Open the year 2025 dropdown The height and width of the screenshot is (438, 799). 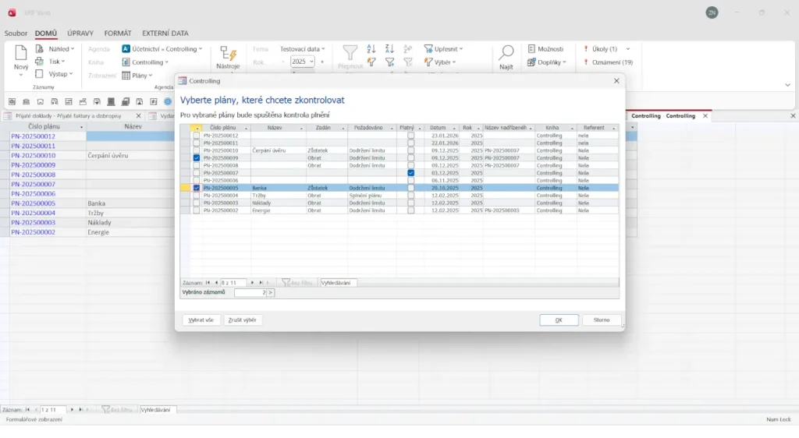[311, 62]
